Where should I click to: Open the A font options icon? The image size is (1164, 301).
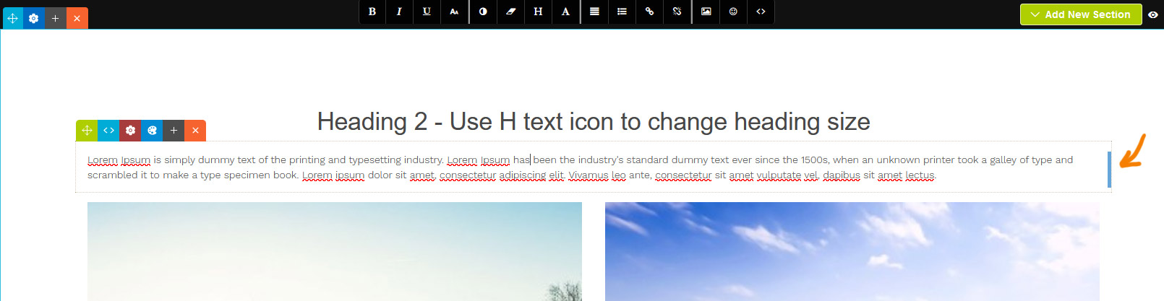coord(565,12)
